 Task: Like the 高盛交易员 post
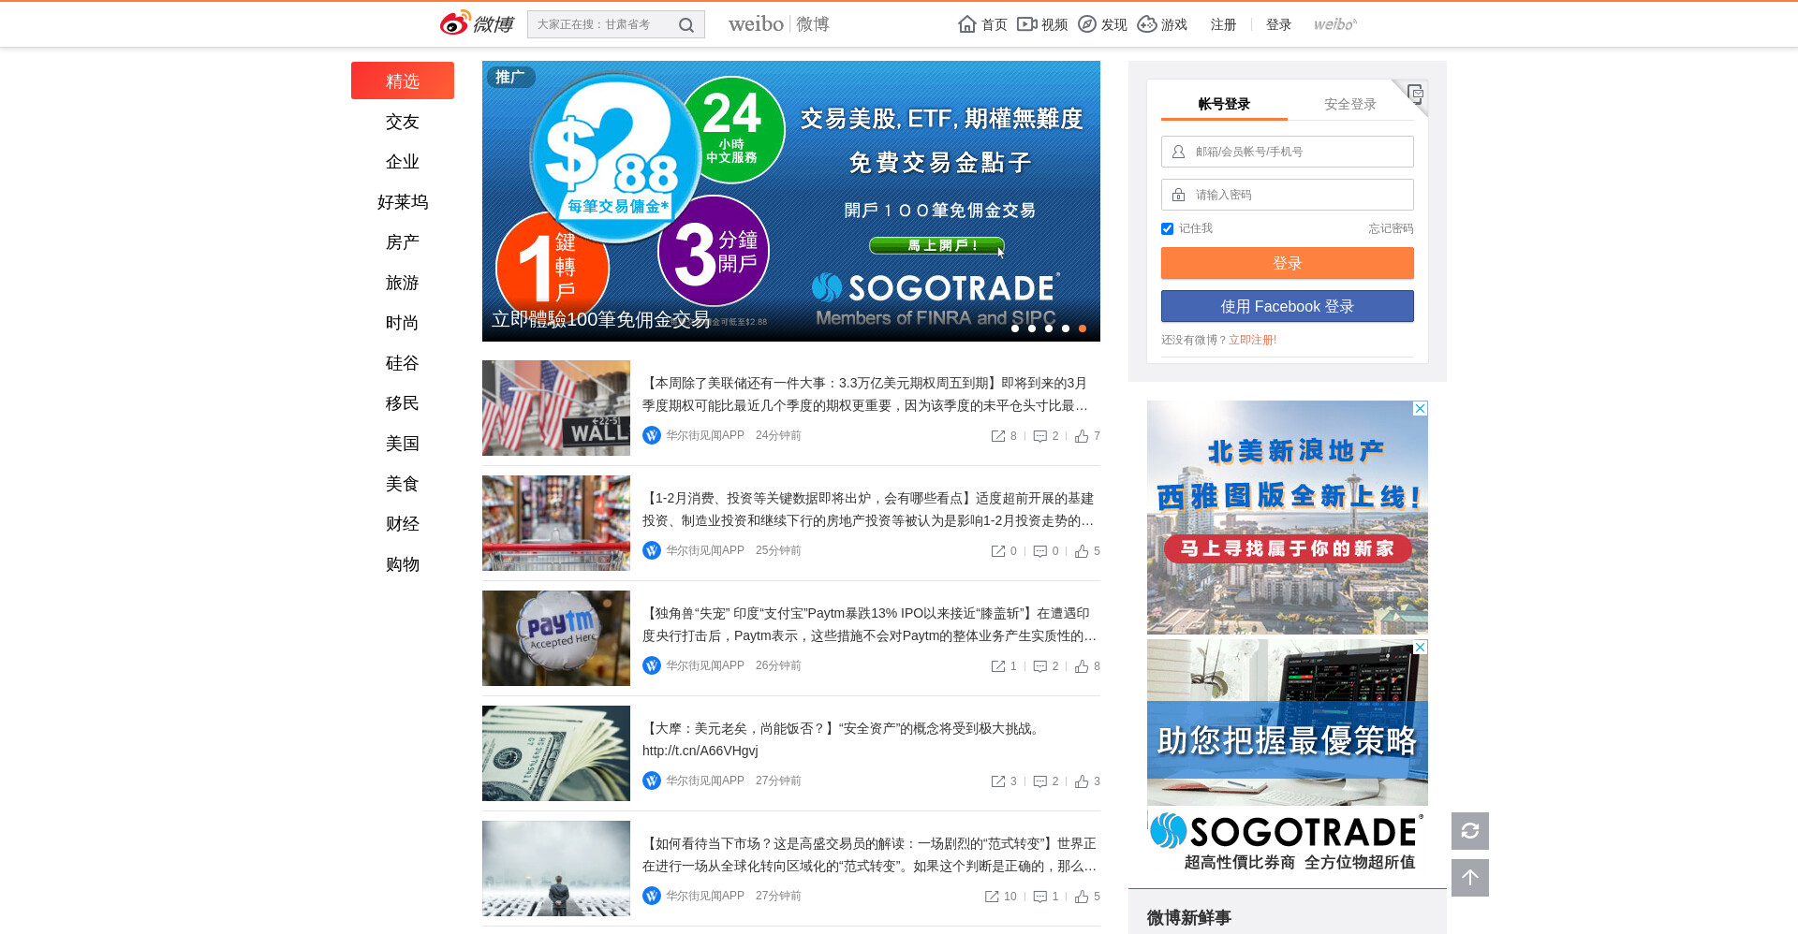1082,897
